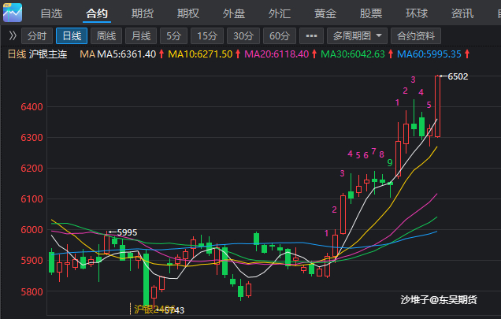Click the tall candlestick reaching 6502
Screen dimensions: 501x319
click(437, 106)
